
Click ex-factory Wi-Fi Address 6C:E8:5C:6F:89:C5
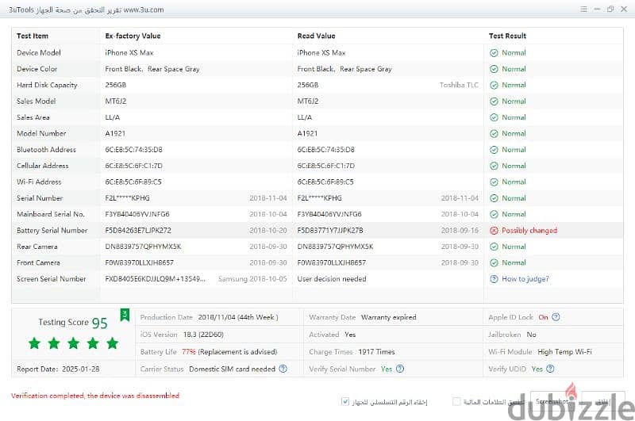click(133, 182)
